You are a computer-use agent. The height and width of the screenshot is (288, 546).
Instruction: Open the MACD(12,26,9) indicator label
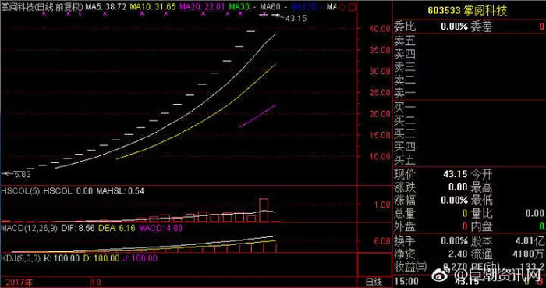coord(30,229)
